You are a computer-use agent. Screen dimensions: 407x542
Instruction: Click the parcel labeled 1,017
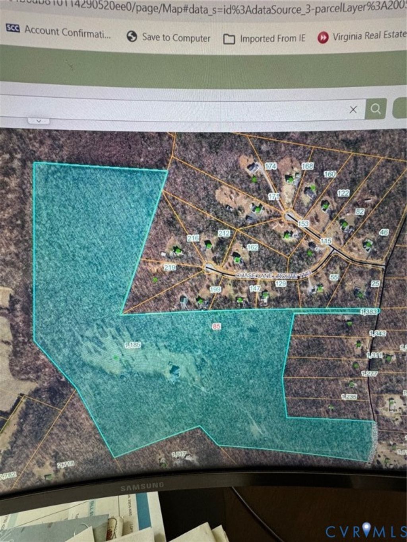click(x=179, y=454)
